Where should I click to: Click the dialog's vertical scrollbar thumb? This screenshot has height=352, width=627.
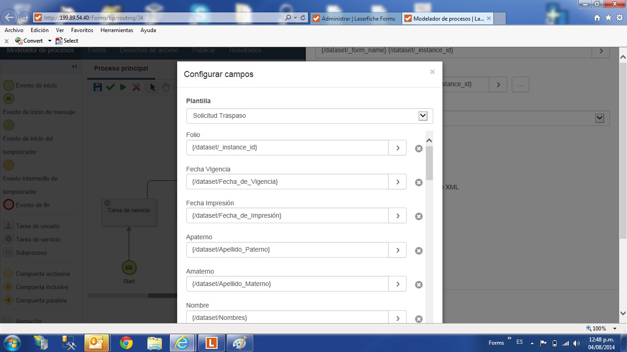coord(430,163)
